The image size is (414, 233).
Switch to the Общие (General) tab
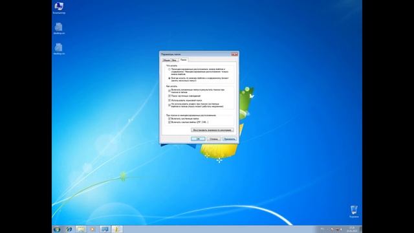[167, 60]
